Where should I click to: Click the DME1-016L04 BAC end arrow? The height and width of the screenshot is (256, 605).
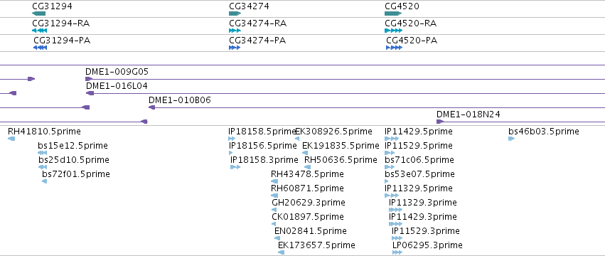tap(90, 93)
